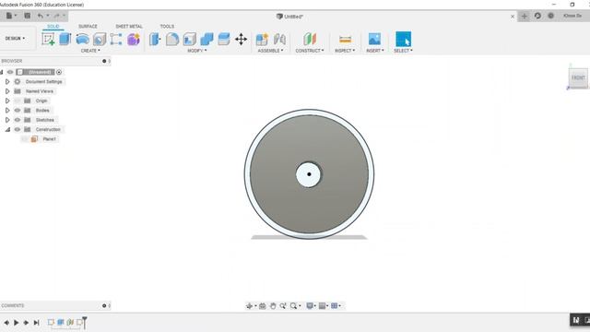Activate the Move/Copy cross-arrow tool

(x=242, y=39)
